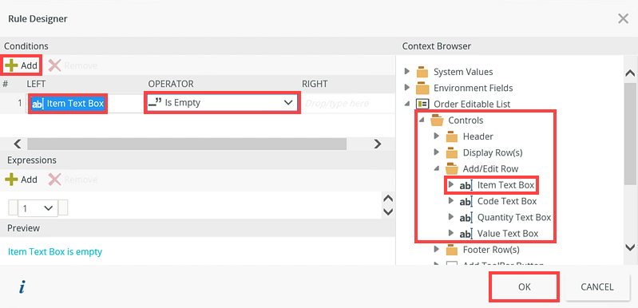The image size is (638, 308).
Task: Click the info icon at bottom left
Action: pos(22,287)
